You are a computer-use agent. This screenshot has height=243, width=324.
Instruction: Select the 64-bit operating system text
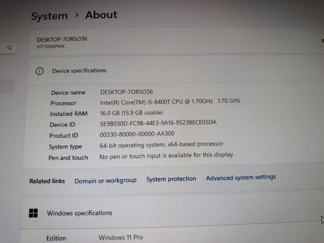click(x=161, y=145)
